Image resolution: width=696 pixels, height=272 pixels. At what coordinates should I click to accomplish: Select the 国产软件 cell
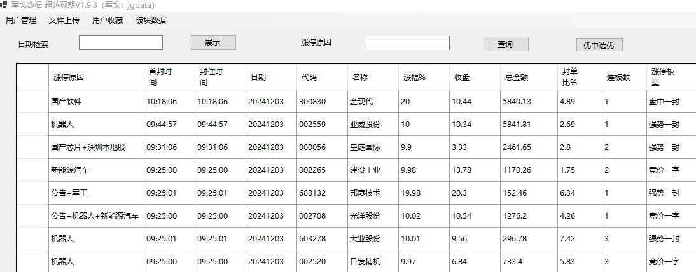click(96, 102)
